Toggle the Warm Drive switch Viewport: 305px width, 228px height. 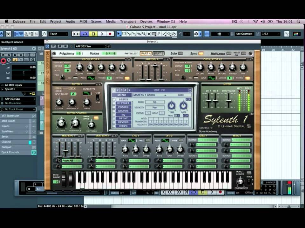point(96,118)
